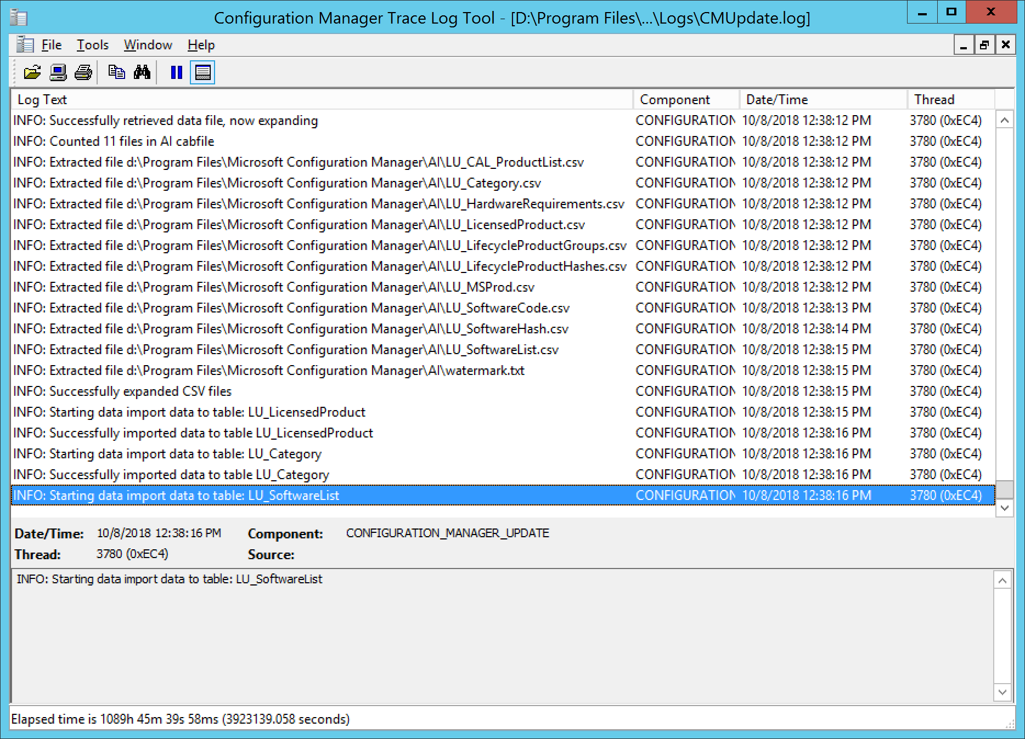Click the detail pane scroll down arrow

(1002, 692)
